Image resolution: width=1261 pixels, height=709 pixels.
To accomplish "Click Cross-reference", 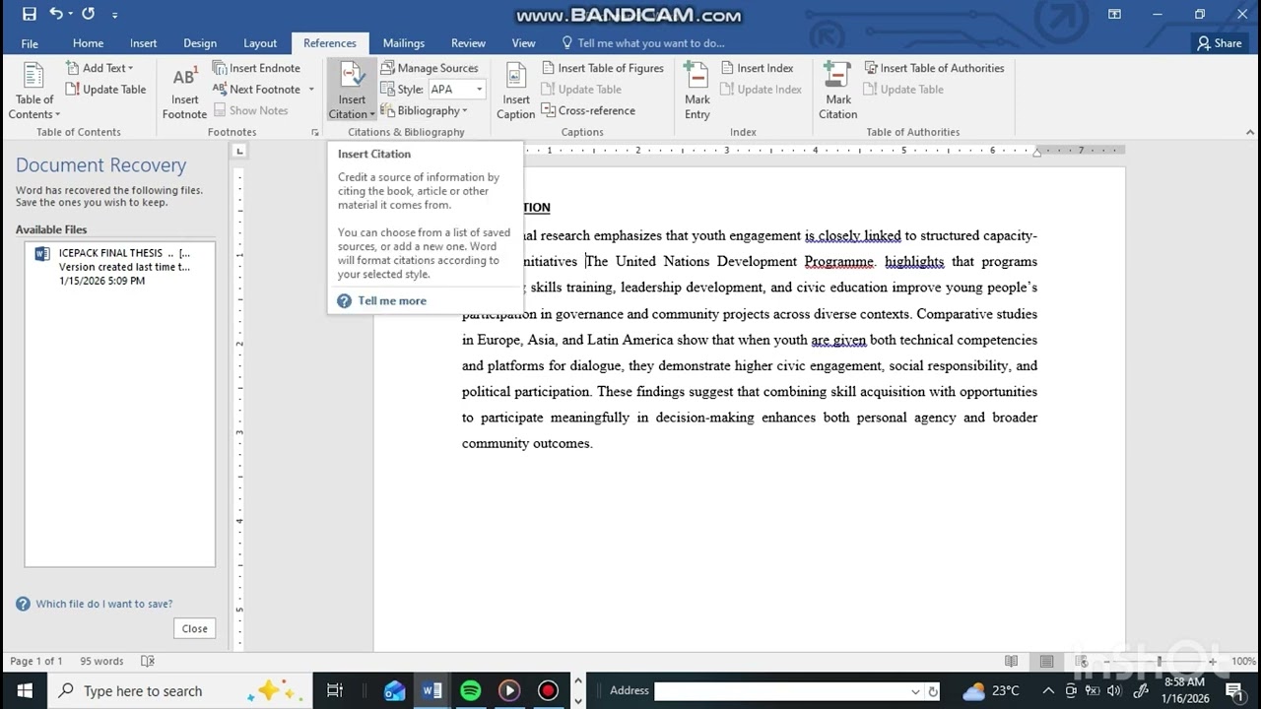I will pos(588,110).
